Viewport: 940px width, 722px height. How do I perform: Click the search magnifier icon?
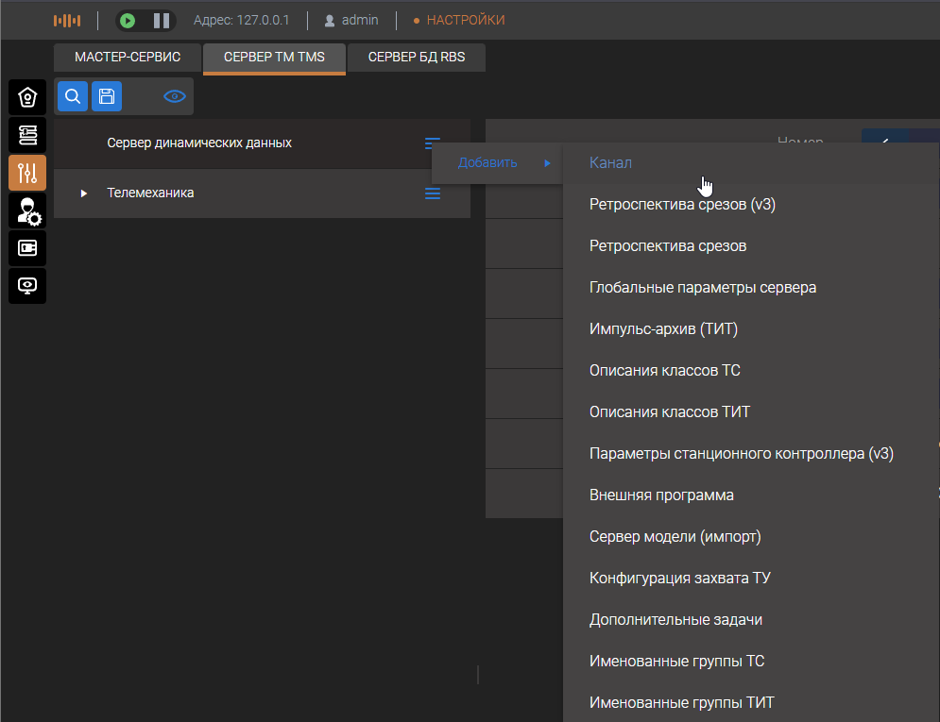(73, 95)
